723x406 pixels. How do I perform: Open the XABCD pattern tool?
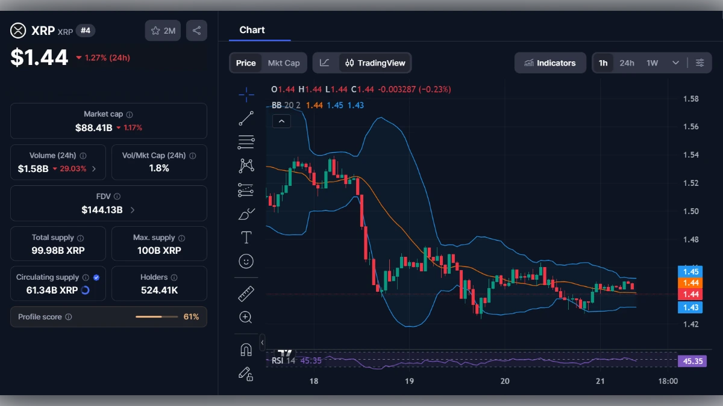point(246,165)
